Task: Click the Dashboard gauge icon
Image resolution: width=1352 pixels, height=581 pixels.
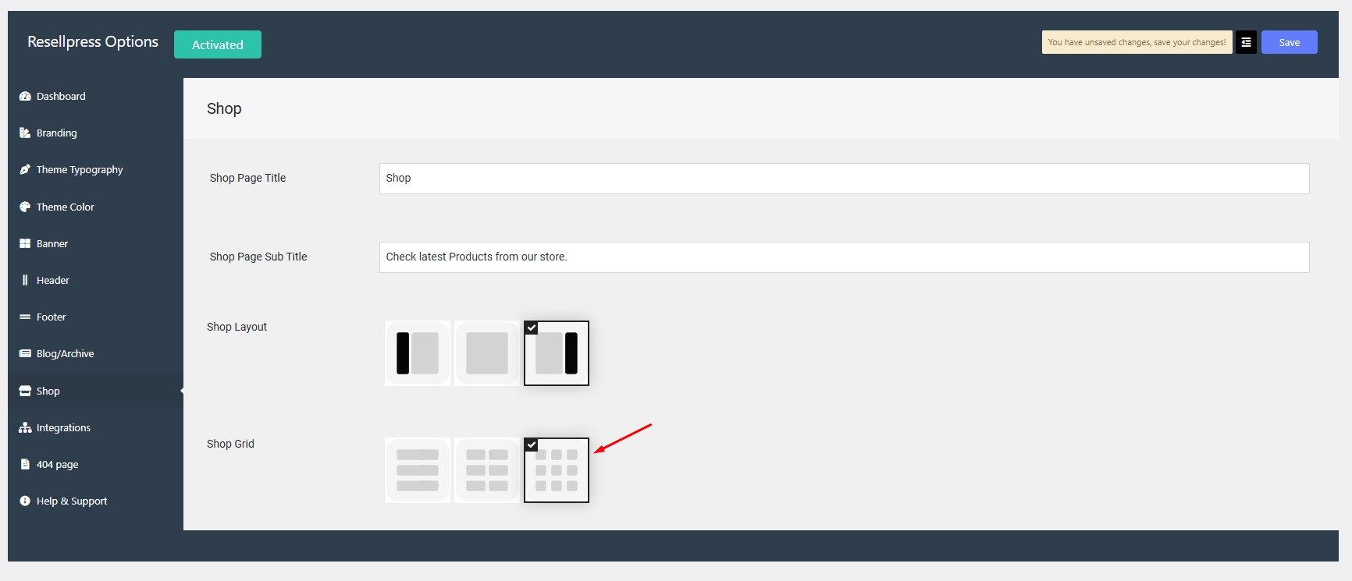Action: pyautogui.click(x=25, y=97)
